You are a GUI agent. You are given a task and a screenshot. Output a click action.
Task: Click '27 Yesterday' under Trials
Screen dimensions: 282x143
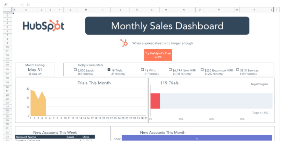pos(118,74)
